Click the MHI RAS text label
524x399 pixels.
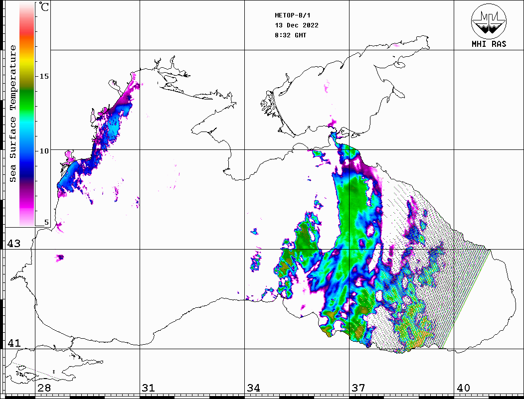click(x=489, y=44)
